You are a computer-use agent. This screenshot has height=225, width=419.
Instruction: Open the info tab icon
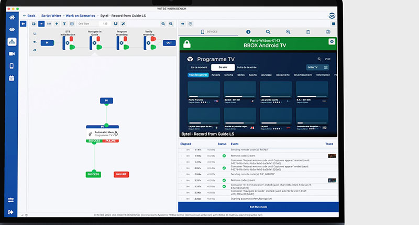point(248,32)
